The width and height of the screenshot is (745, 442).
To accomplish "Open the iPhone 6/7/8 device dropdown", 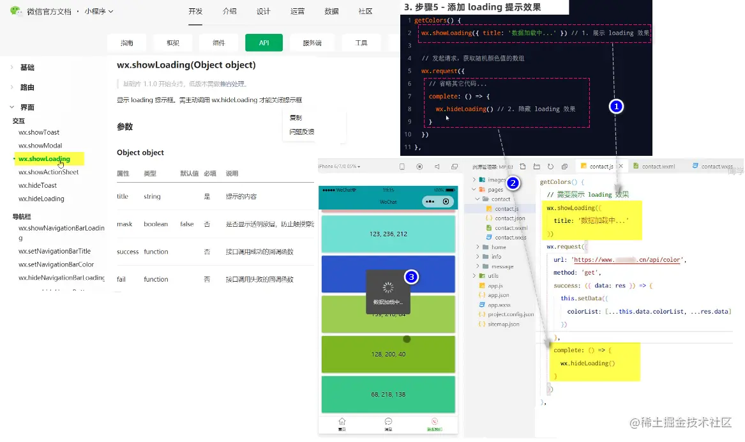I will 339,166.
